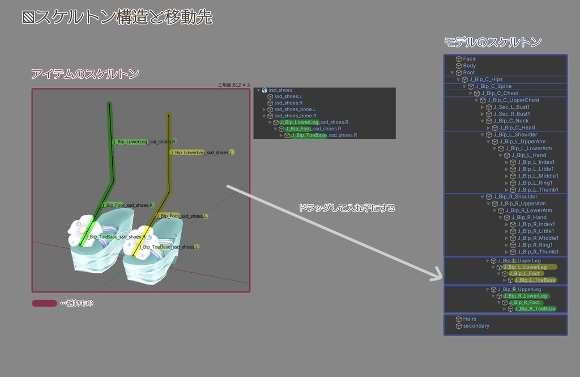The height and width of the screenshot is (377, 580).
Task: Click the yellow left lower-leg bone in viewport
Action: pos(169,154)
